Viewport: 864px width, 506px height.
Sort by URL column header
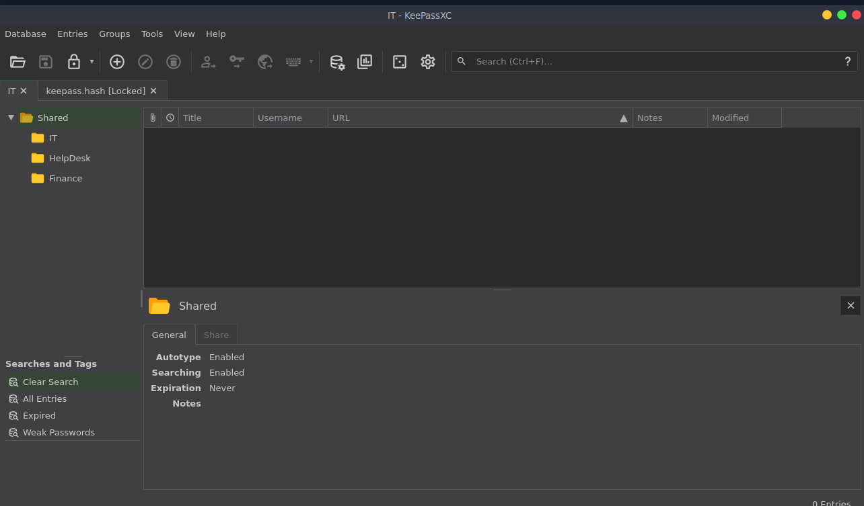point(480,118)
